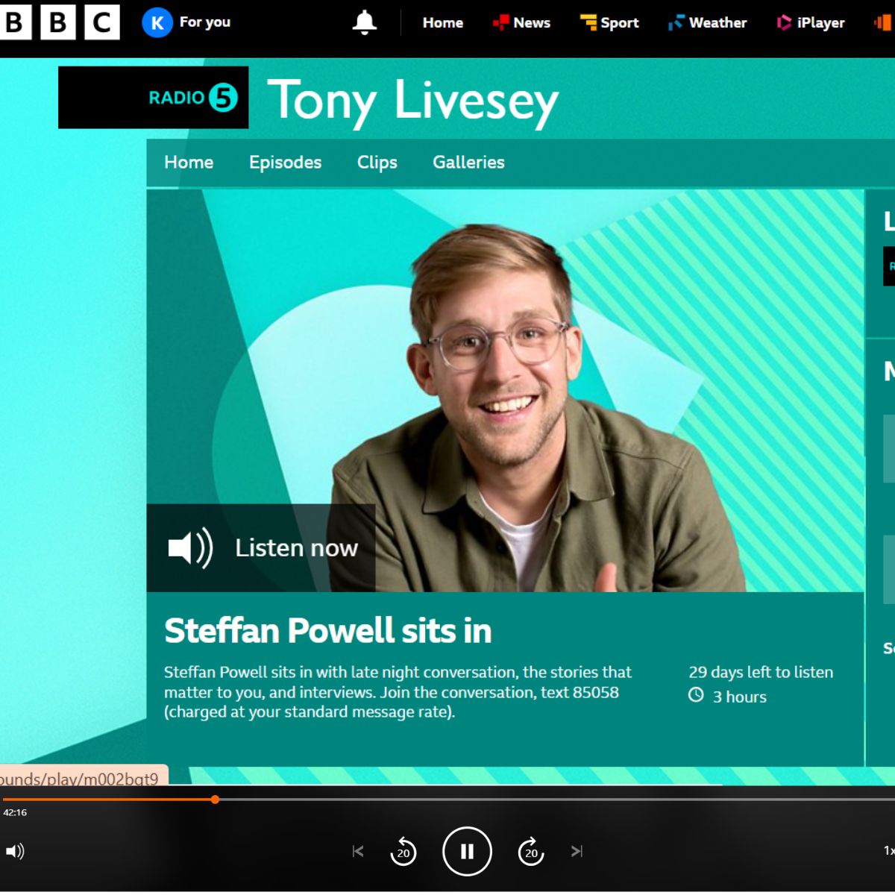Viewport: 895px width, 895px height.
Task: Switch to the Clips tab
Action: (x=377, y=162)
